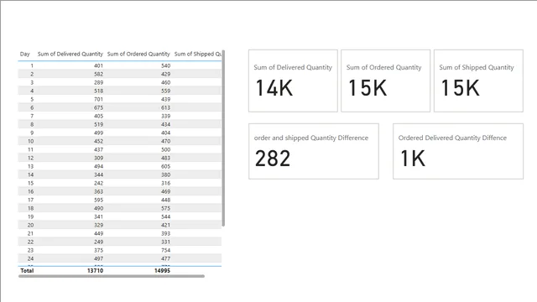Click delivered value 341 for day 19
This screenshot has width=537, height=302.
[x=98, y=216]
